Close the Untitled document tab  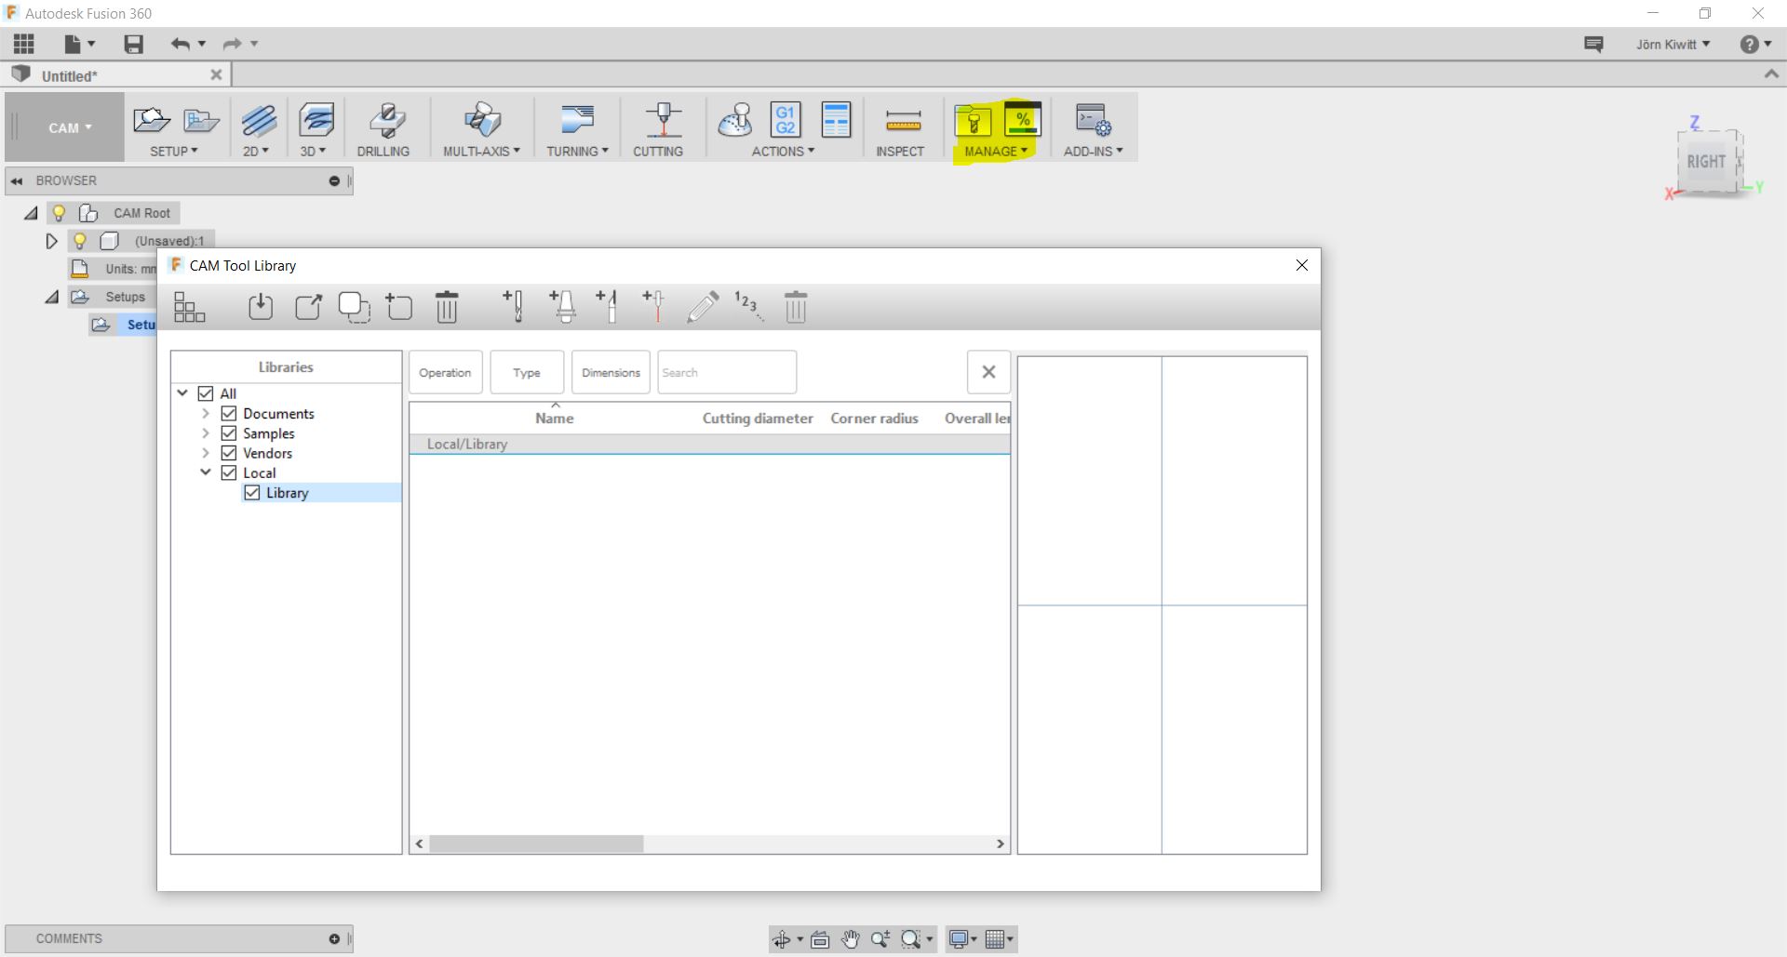pyautogui.click(x=216, y=74)
